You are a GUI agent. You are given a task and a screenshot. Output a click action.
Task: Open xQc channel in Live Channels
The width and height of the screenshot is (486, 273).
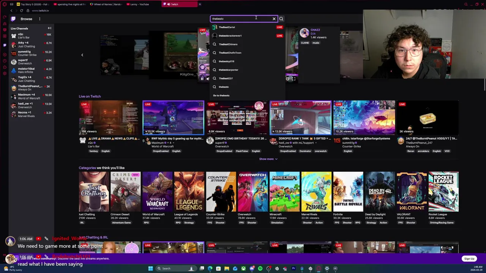click(x=32, y=36)
